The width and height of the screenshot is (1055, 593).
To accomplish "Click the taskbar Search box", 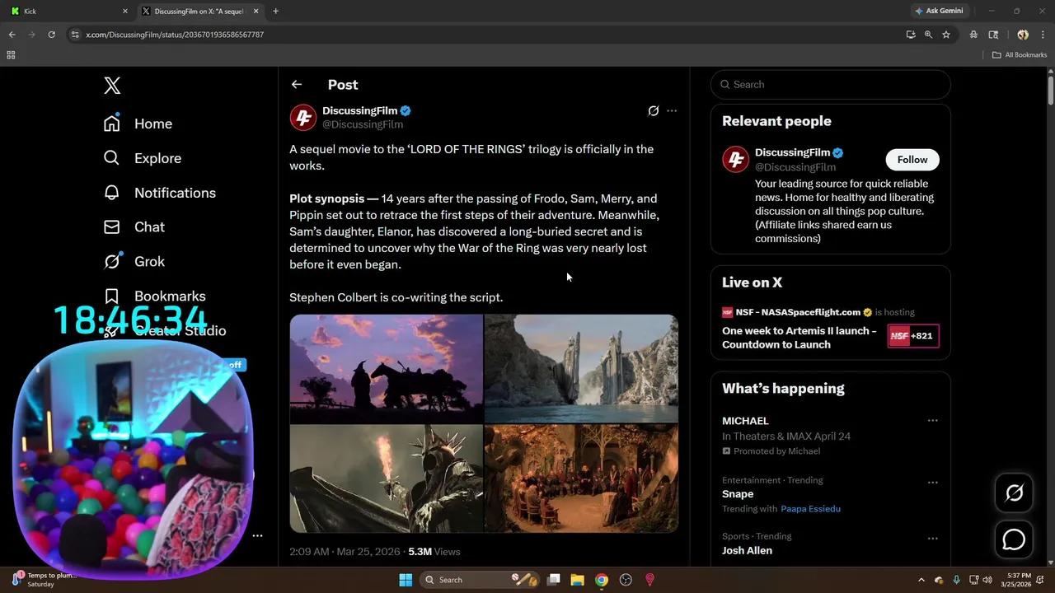I will point(481,580).
